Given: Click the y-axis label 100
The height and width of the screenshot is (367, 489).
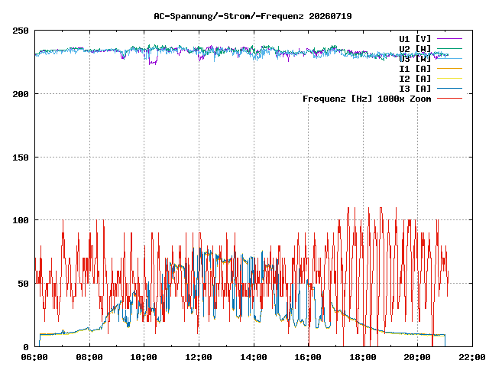Looking at the screenshot, I should point(21,220).
